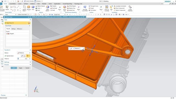
Task: Click the Swept surface command
Action: (x=91, y=8)
